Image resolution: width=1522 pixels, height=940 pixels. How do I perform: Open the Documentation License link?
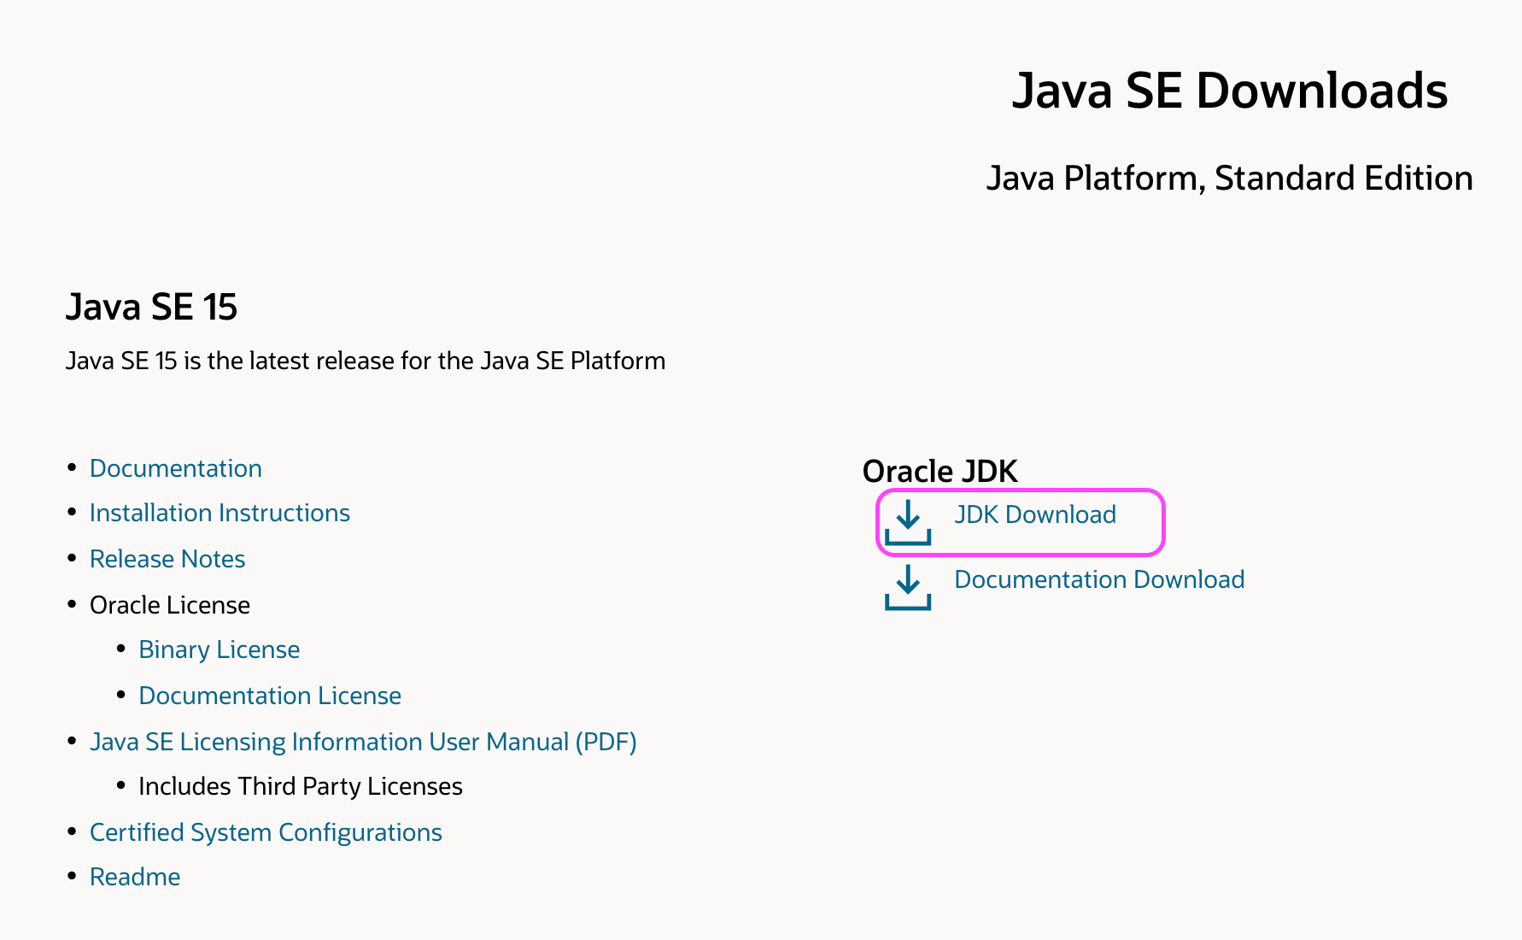click(270, 696)
